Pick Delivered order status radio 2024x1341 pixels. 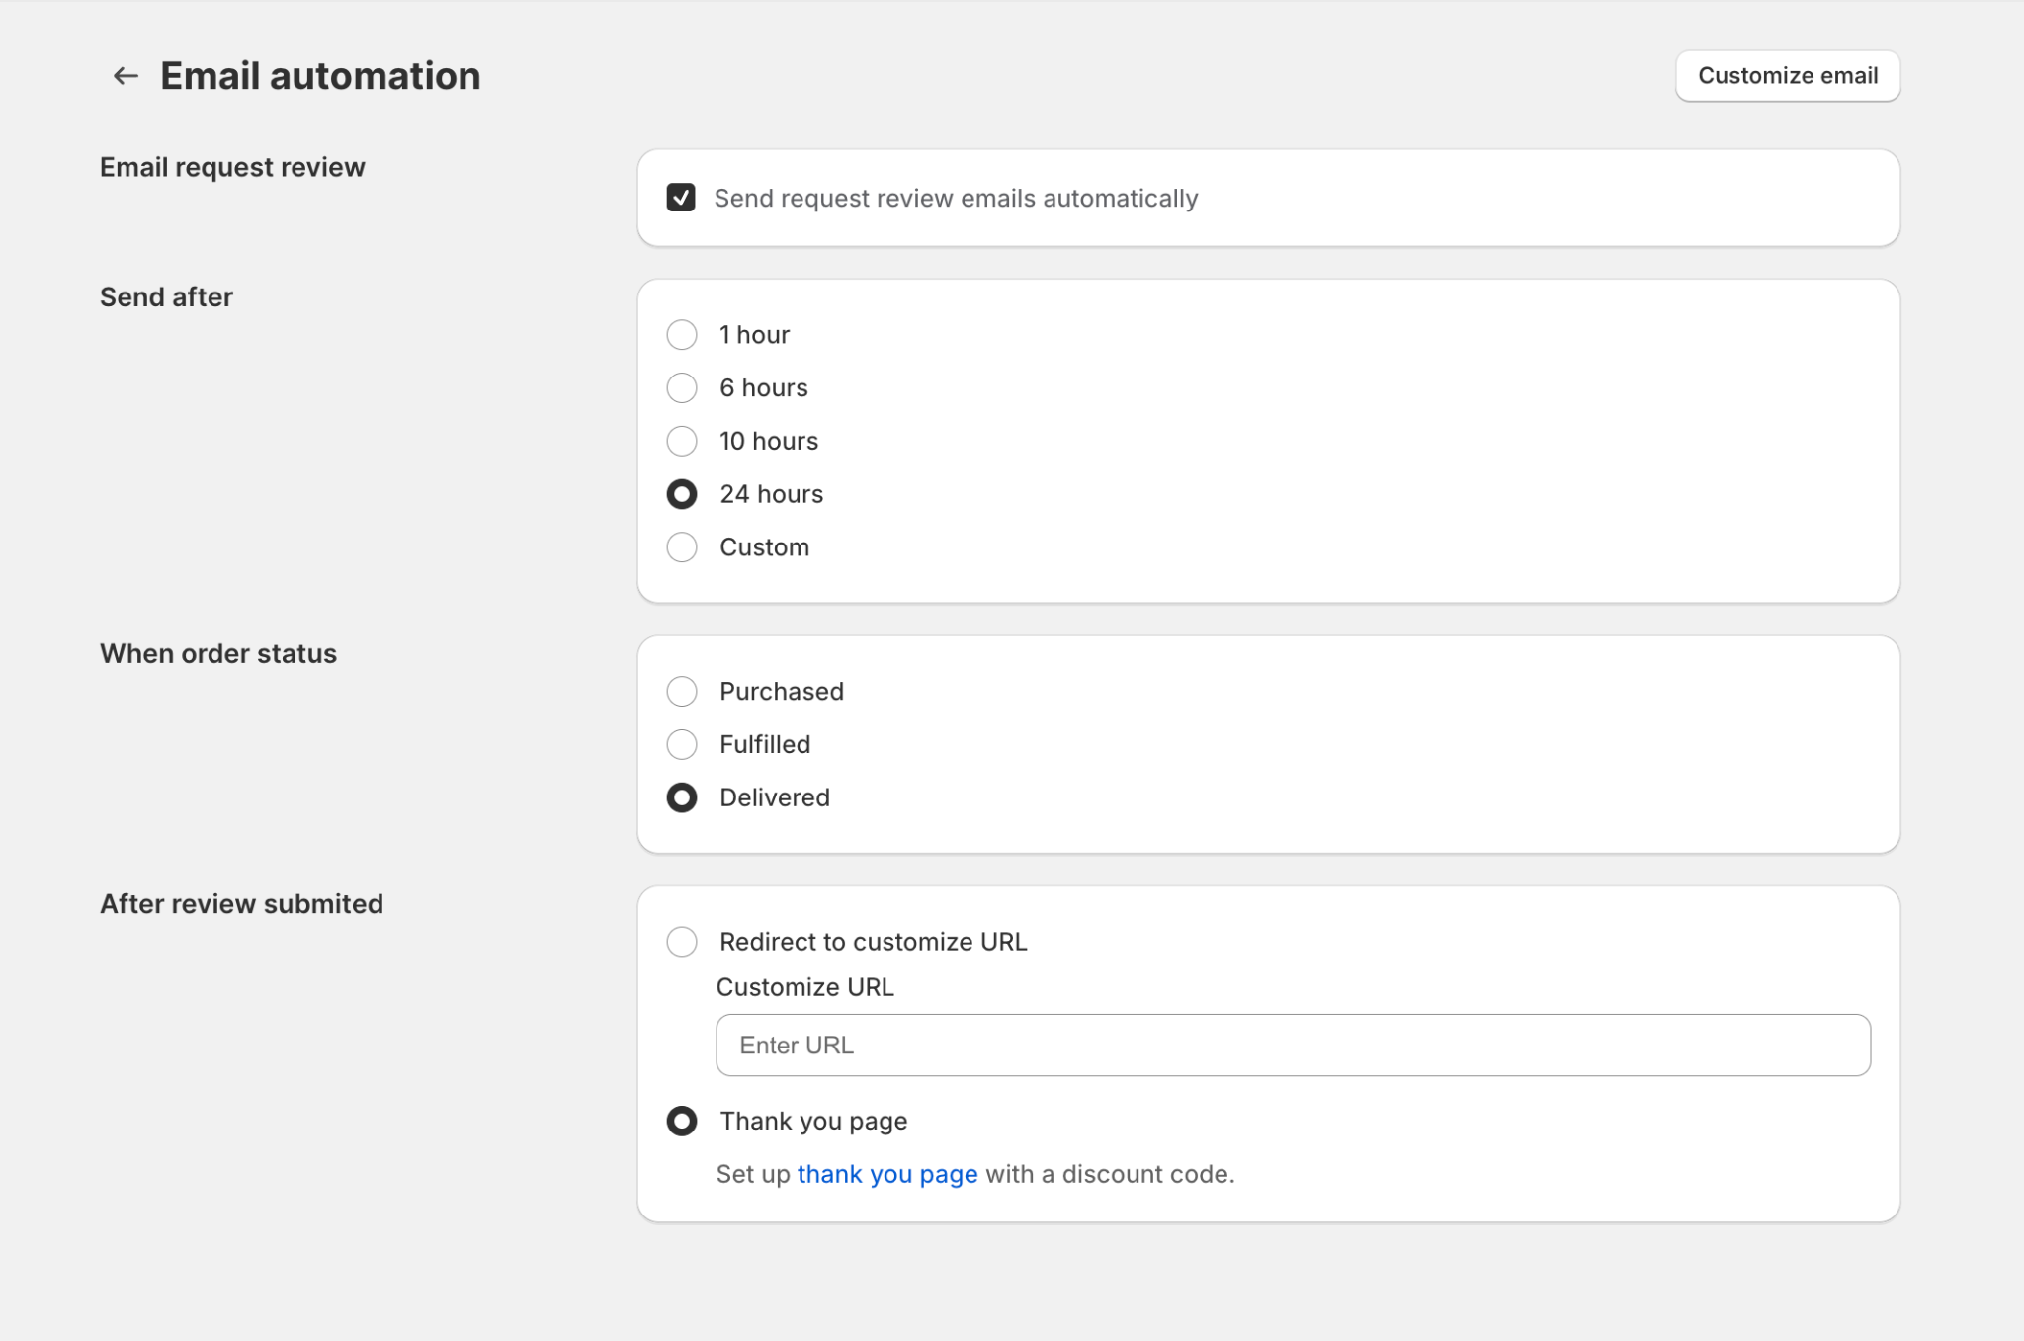point(682,797)
